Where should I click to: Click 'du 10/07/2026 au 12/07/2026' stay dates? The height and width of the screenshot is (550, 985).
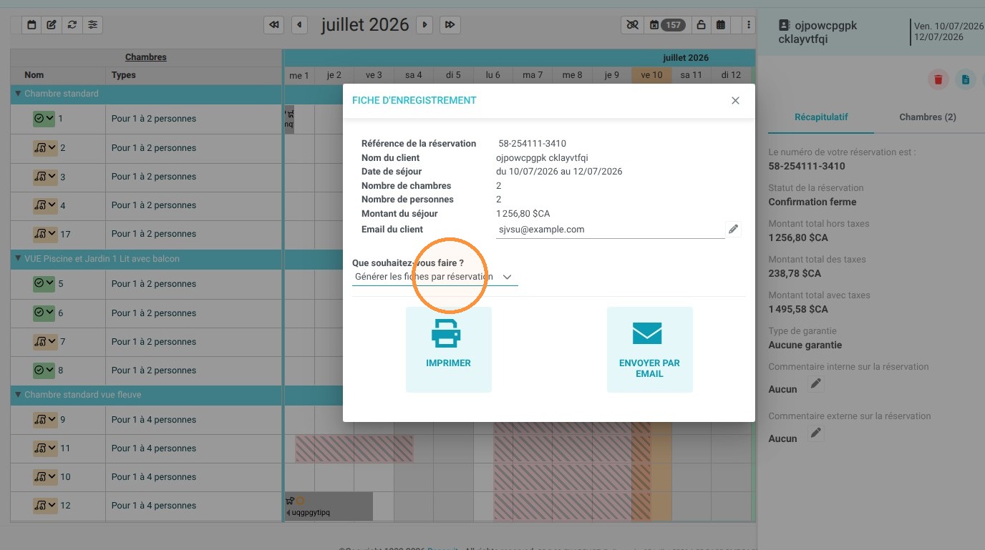(x=559, y=172)
